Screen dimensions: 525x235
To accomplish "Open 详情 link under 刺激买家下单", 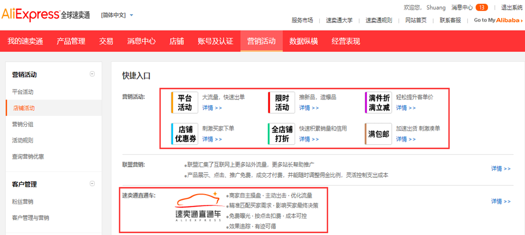I will [x=212, y=139].
